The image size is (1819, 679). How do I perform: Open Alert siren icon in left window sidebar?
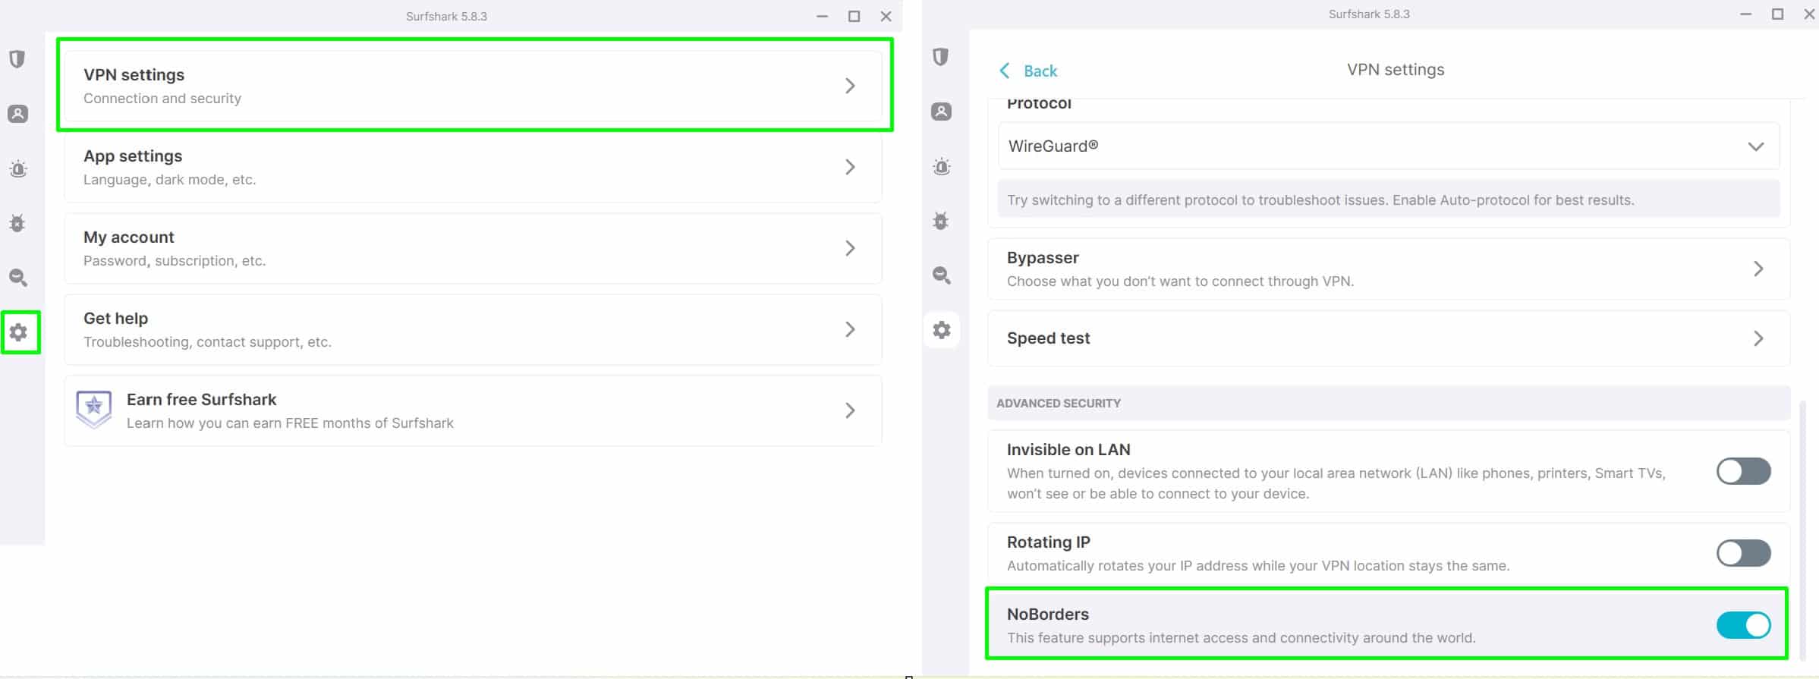pyautogui.click(x=17, y=168)
